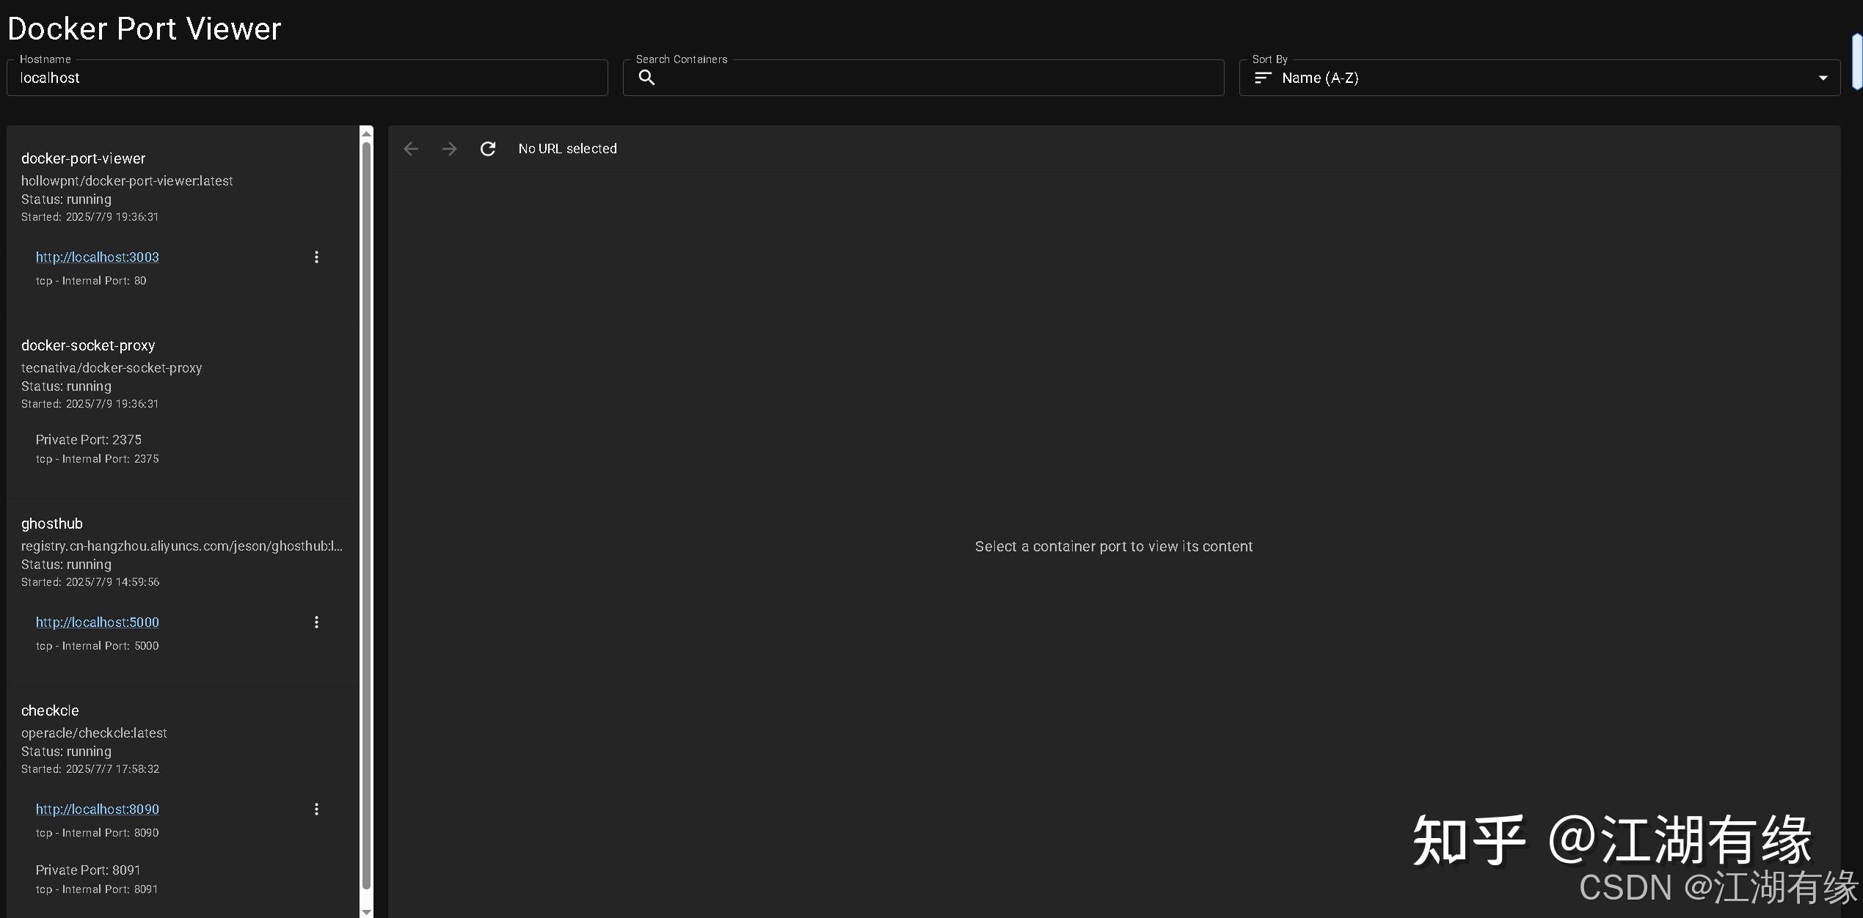Click the search magnifier in Search Containers
The height and width of the screenshot is (918, 1863).
point(646,78)
